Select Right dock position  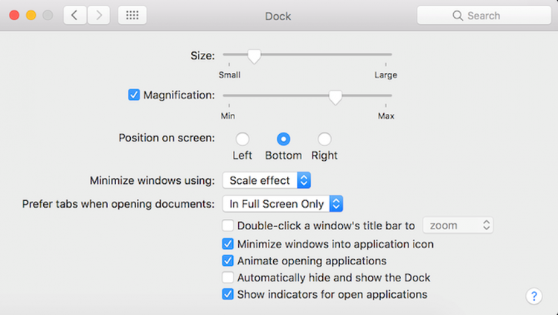click(324, 139)
